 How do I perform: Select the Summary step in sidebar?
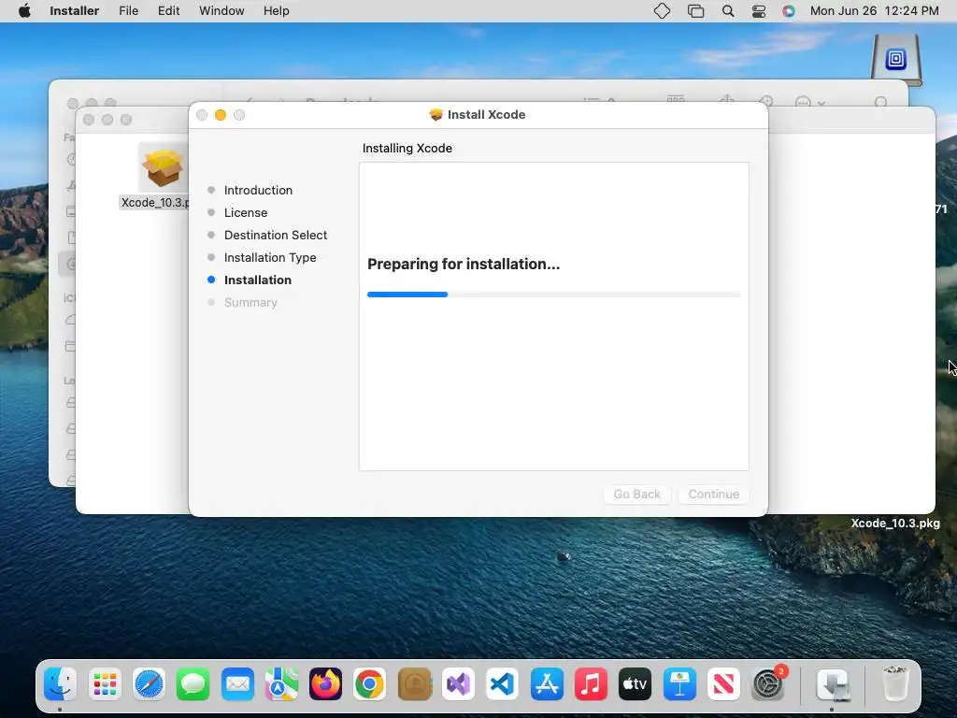click(250, 302)
